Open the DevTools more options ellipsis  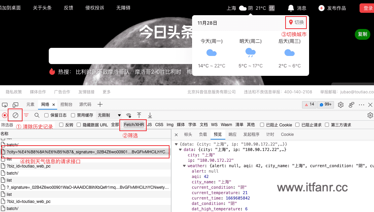(x=361, y=105)
